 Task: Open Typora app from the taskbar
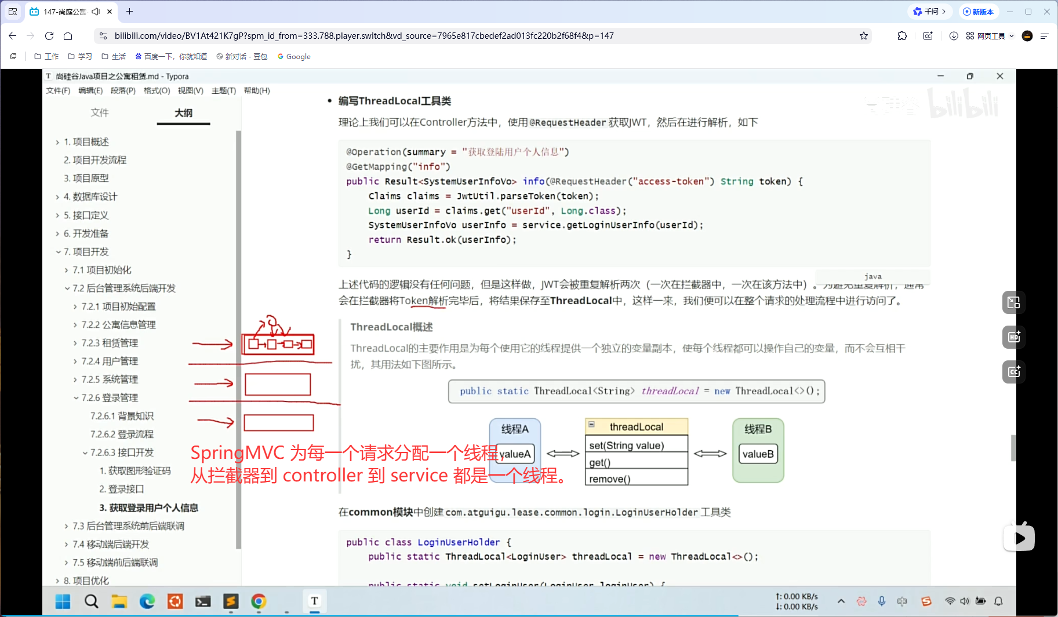point(314,601)
